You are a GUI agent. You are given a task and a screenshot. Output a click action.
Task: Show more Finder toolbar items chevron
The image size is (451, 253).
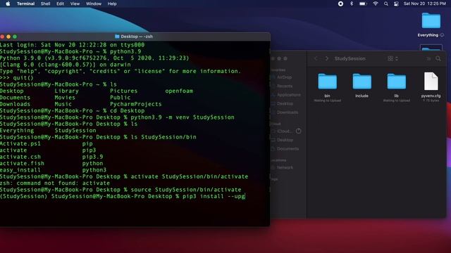[x=428, y=58]
